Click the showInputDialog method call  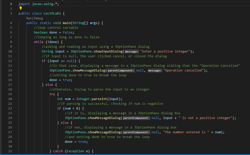108,51
